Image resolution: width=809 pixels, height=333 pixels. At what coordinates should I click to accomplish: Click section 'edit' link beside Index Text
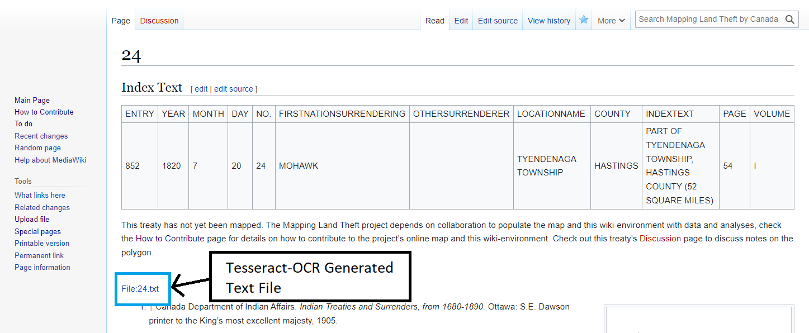click(201, 89)
